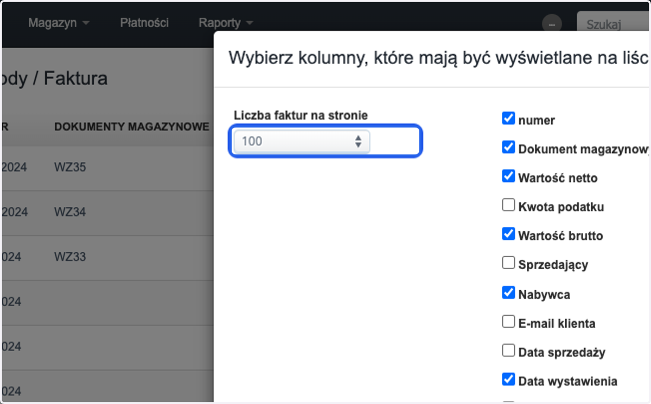Click the Liczba faktur na stronie label
This screenshot has width=651, height=404.
pyautogui.click(x=301, y=115)
